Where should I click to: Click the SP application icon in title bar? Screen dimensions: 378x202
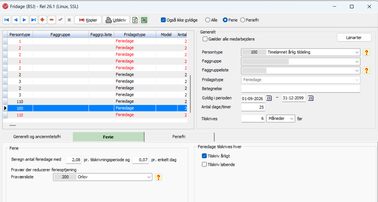coord(5,7)
